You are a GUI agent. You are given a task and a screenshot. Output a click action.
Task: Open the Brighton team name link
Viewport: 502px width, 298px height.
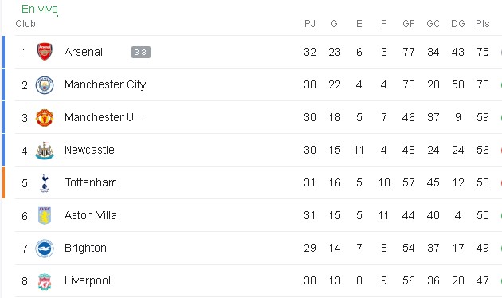(x=85, y=248)
